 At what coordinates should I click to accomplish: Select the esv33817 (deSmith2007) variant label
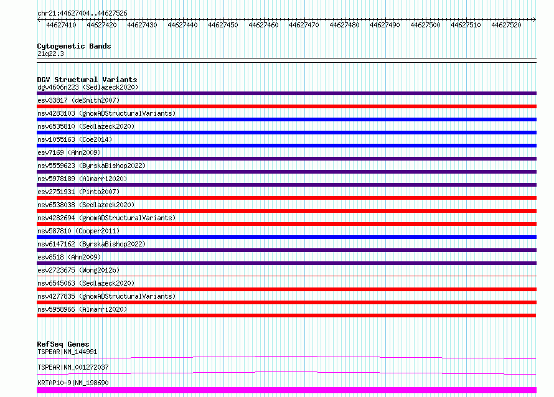[x=78, y=100]
